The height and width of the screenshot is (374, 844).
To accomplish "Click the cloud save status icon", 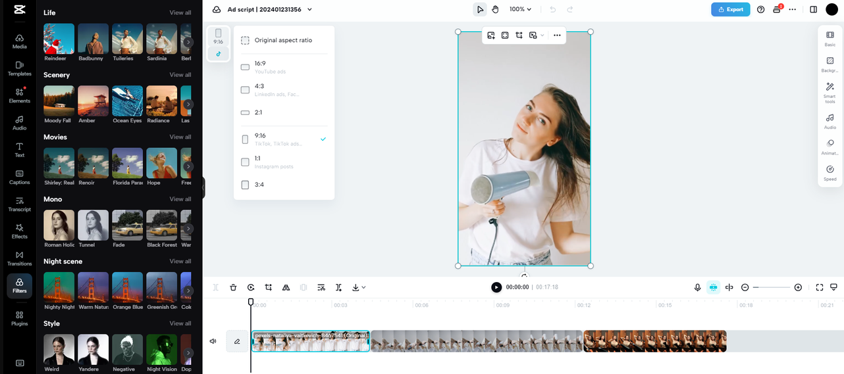I will 217,9.
